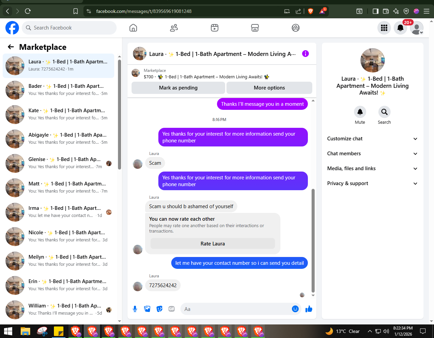Attach a photo file icon

pyautogui.click(x=147, y=309)
